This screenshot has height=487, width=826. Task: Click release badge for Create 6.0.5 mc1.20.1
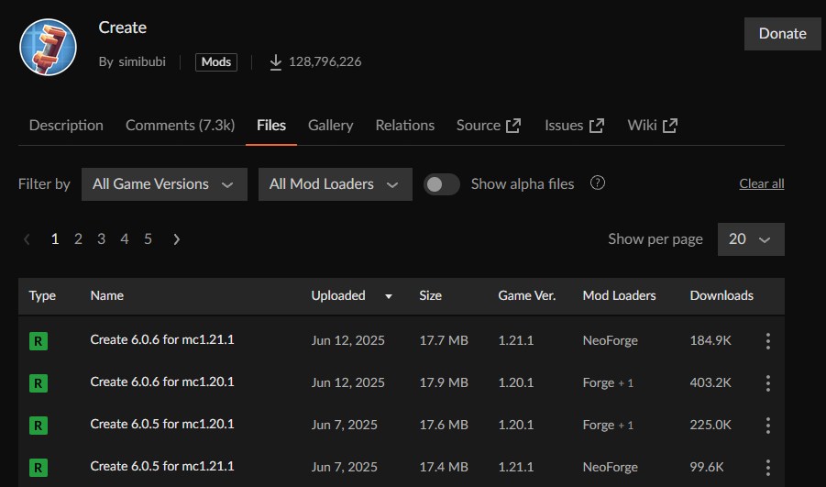coord(39,426)
